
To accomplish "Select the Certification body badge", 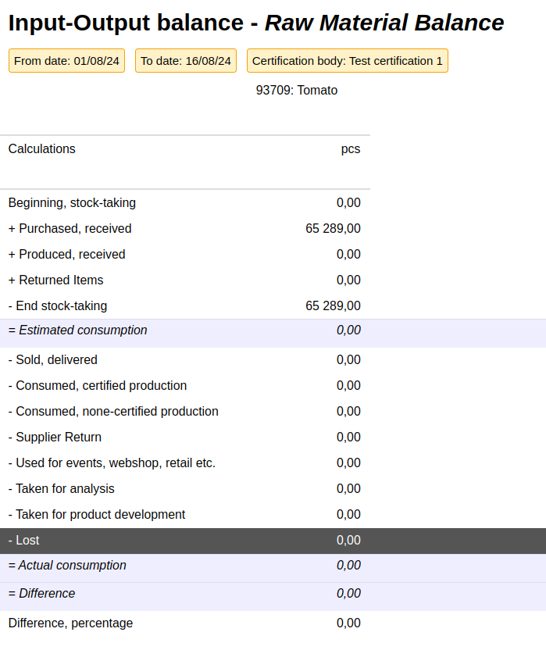I will [347, 61].
